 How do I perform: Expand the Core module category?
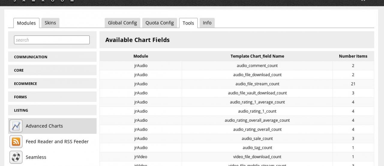tap(19, 70)
